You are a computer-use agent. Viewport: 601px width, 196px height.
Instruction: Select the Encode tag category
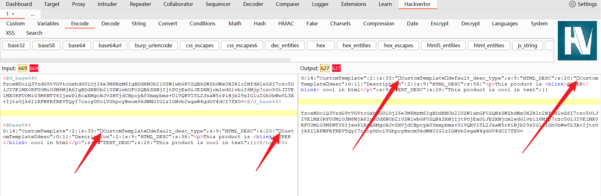pyautogui.click(x=80, y=23)
